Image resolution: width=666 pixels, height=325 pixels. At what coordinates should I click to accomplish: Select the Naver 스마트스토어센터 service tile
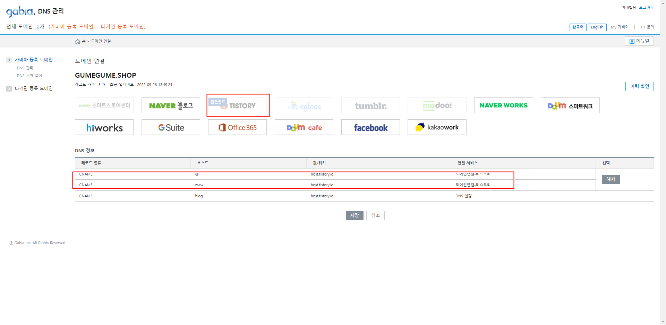pos(104,105)
